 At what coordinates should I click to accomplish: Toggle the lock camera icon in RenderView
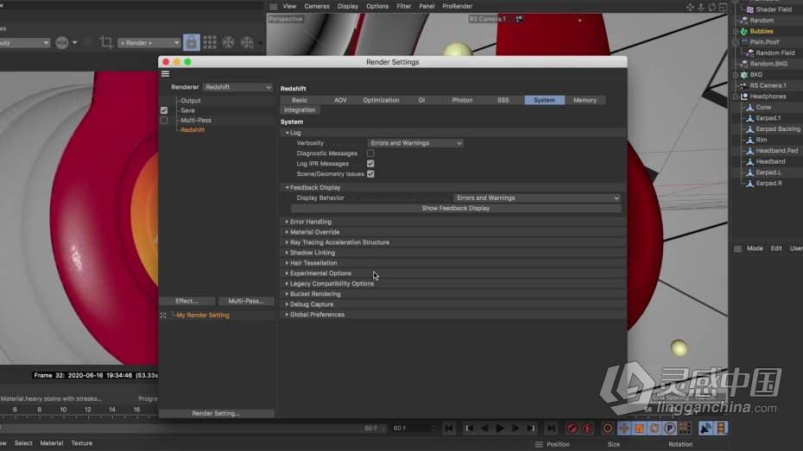coord(191,42)
